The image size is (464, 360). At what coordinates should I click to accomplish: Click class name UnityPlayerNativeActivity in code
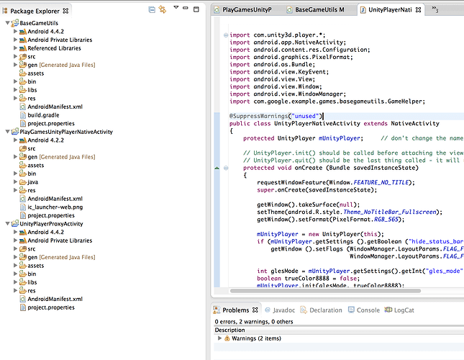point(317,123)
